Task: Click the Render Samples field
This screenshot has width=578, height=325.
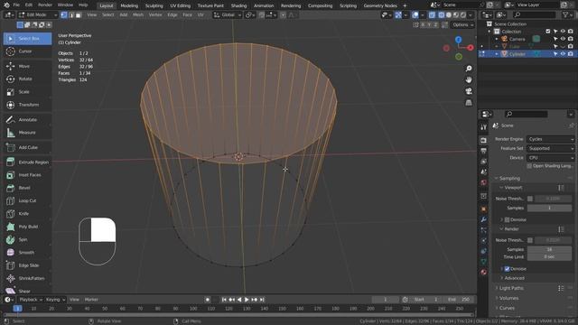Action: [x=549, y=249]
